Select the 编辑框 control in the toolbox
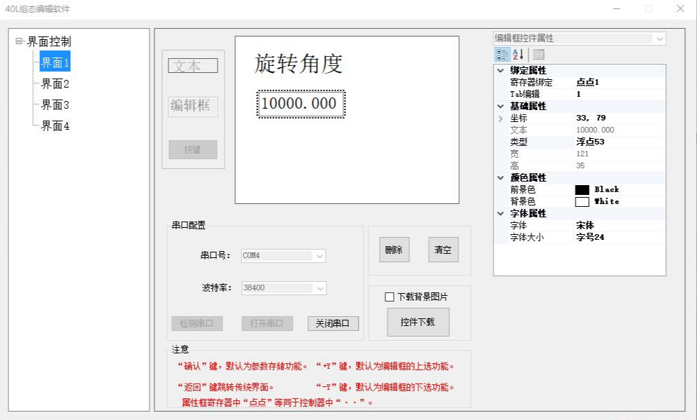 tap(193, 107)
